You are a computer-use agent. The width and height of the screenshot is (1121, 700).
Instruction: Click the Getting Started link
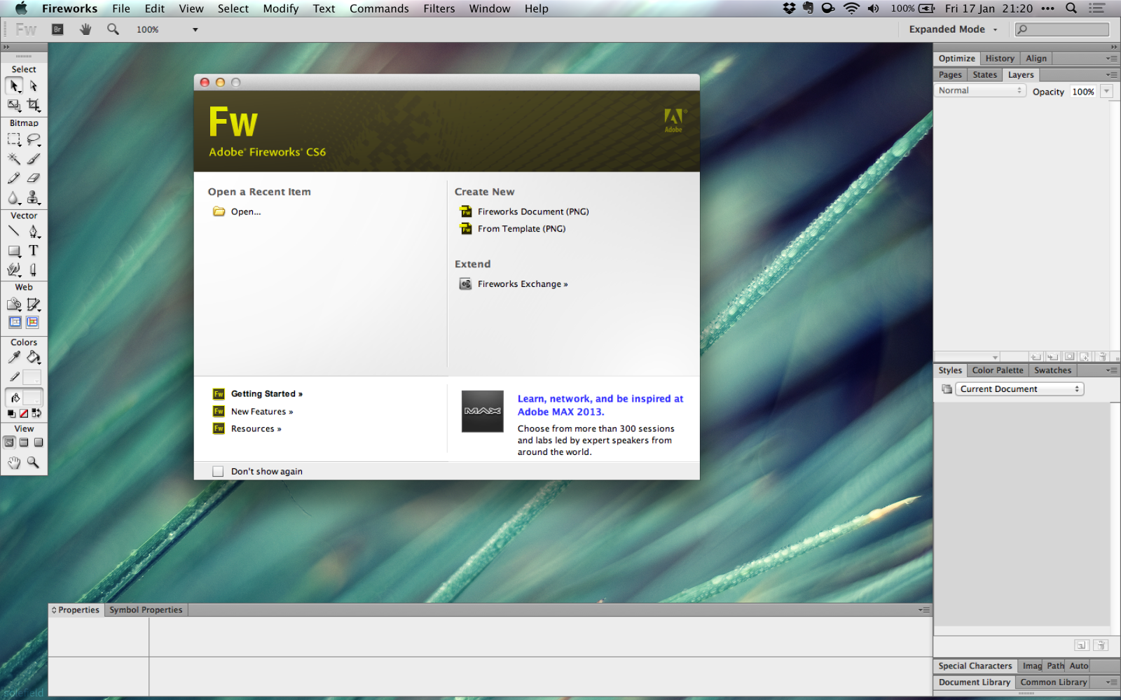pos(267,394)
